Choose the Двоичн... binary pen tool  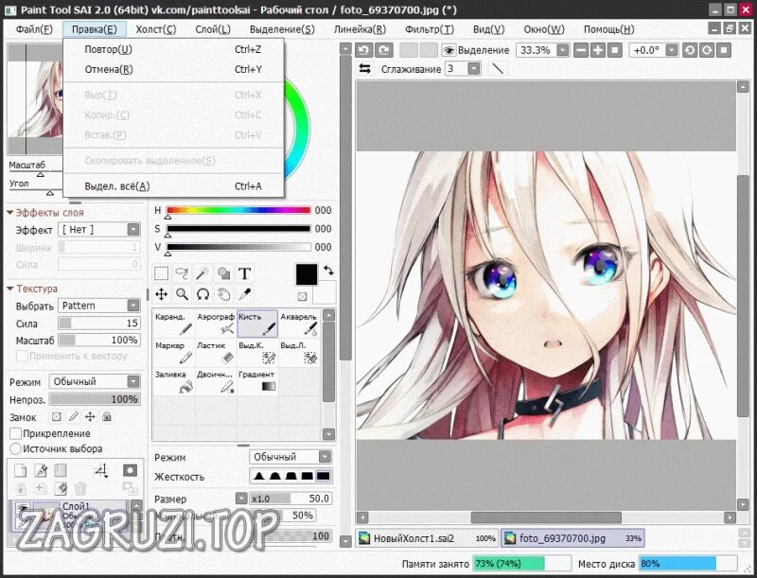[x=216, y=381]
